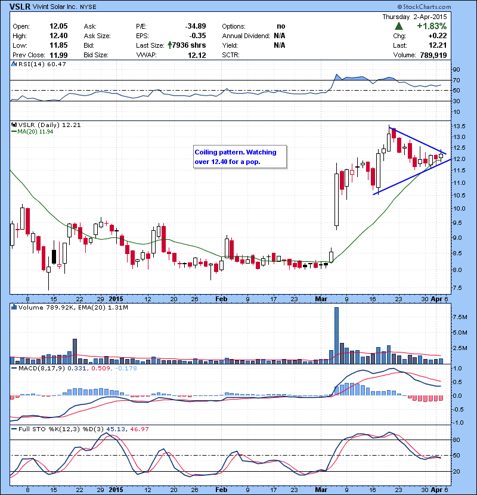The image size is (477, 495).
Task: Click the +1.83% percent change value
Action: [432, 26]
